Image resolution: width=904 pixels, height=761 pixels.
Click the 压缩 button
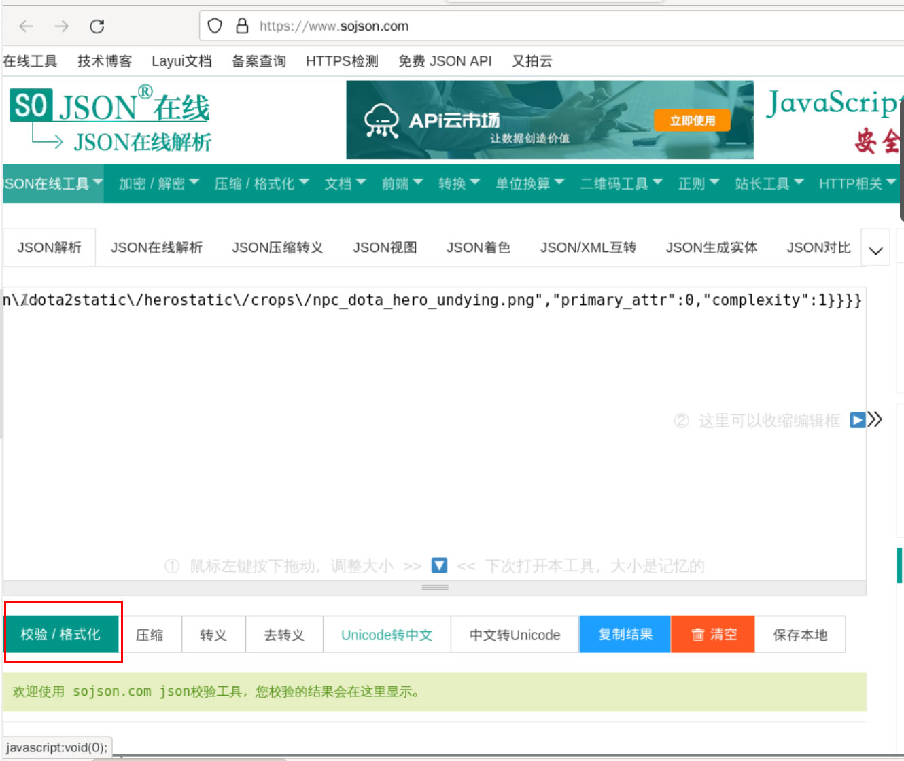pos(150,635)
